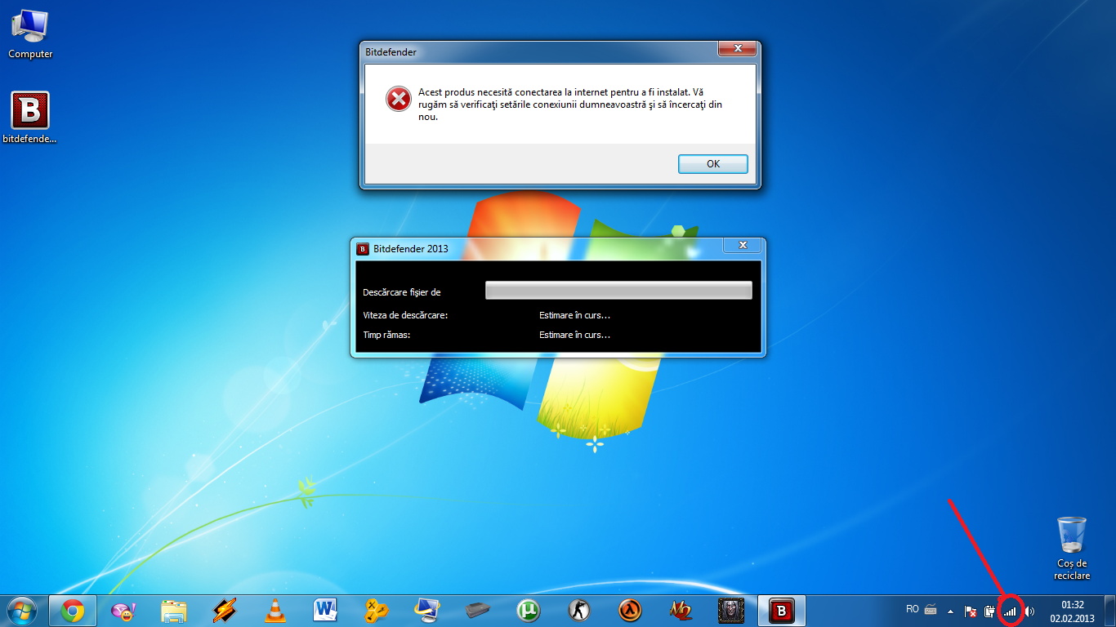Image resolution: width=1116 pixels, height=627 pixels.
Task: Open the wireless network signal icon
Action: pos(1010,611)
